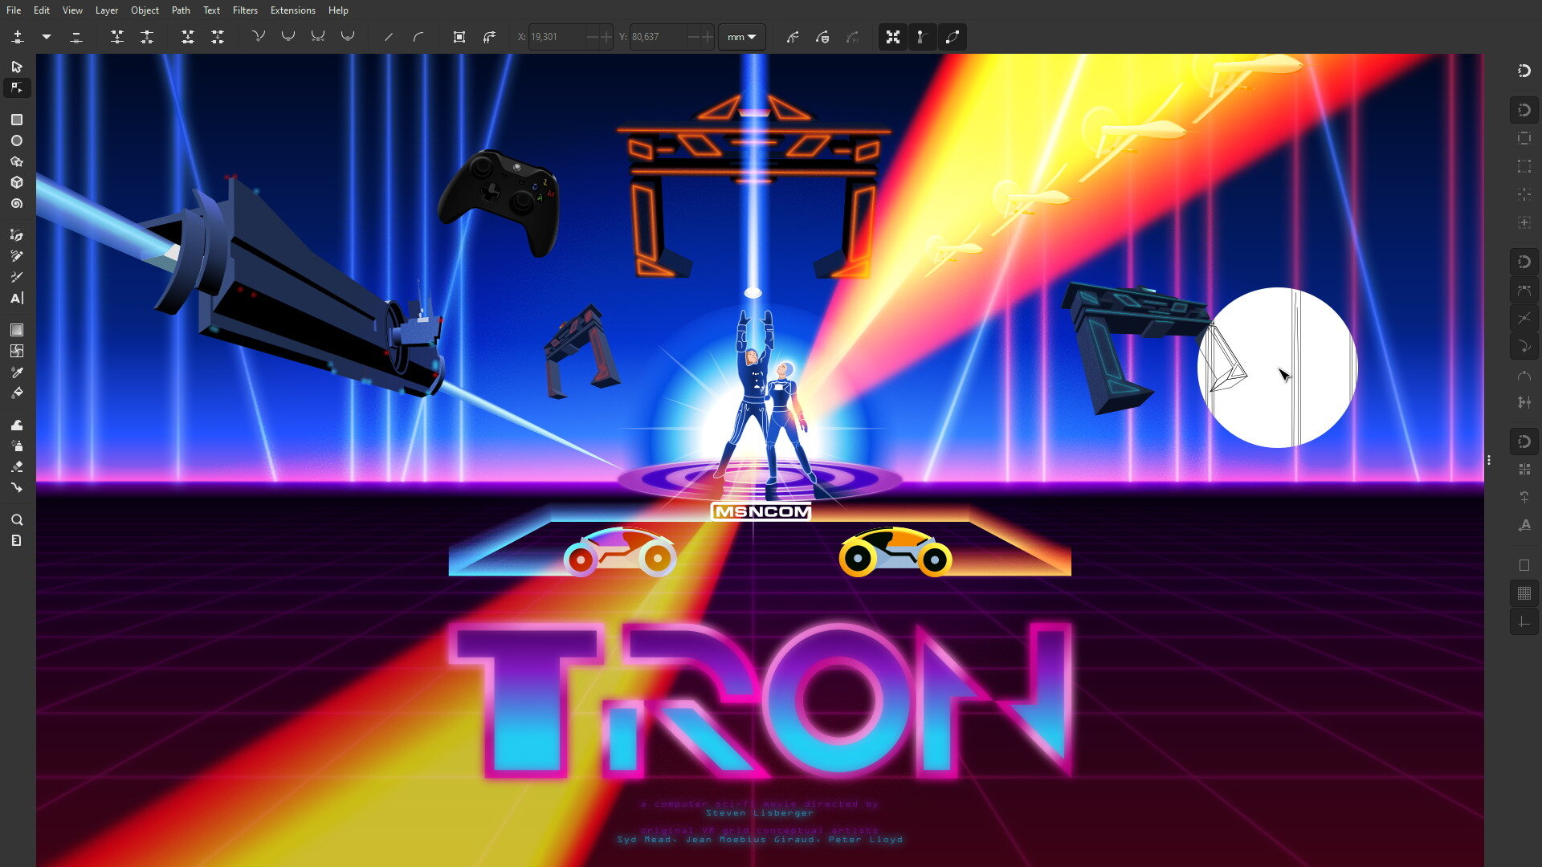Click the Y coordinate field
1542x867 pixels.
pyautogui.click(x=658, y=37)
